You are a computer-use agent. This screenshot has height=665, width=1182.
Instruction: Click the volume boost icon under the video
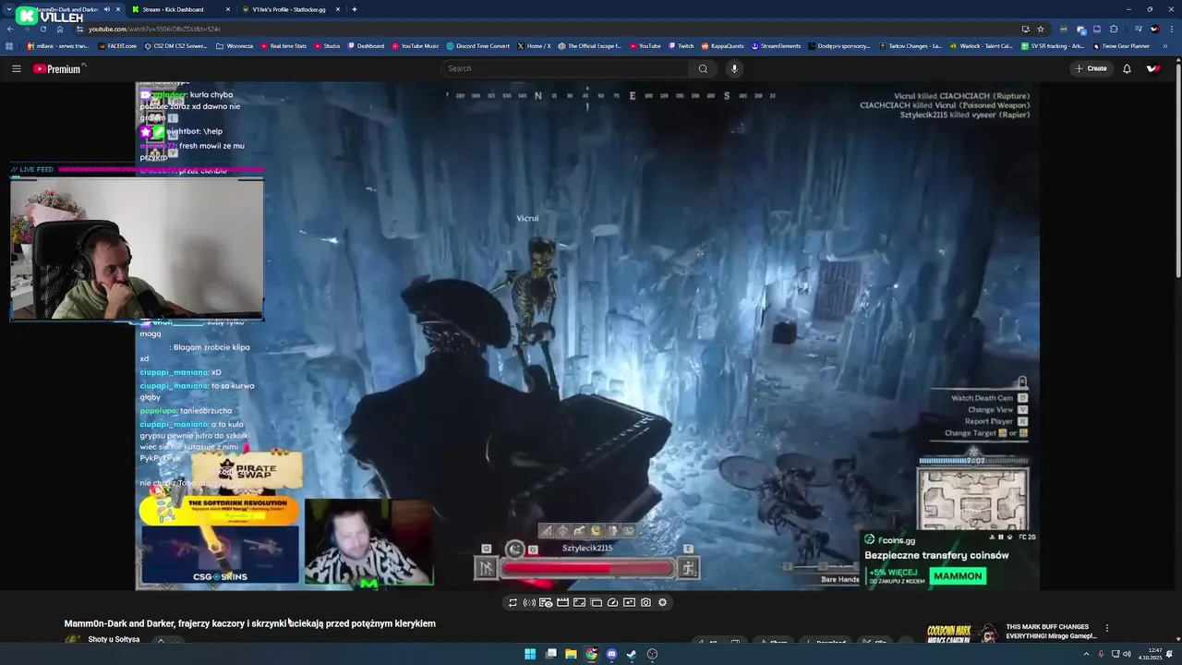[529, 602]
